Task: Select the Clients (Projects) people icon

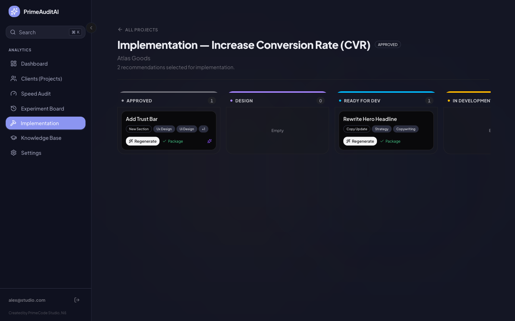Action: coord(14,78)
